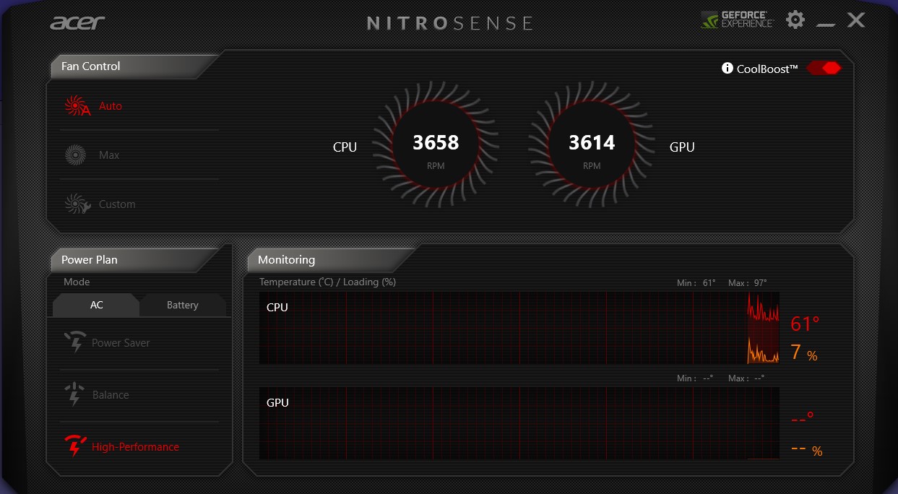The height and width of the screenshot is (494, 898).
Task: Click the CPU 'Min : 61°' text
Action: pos(696,283)
